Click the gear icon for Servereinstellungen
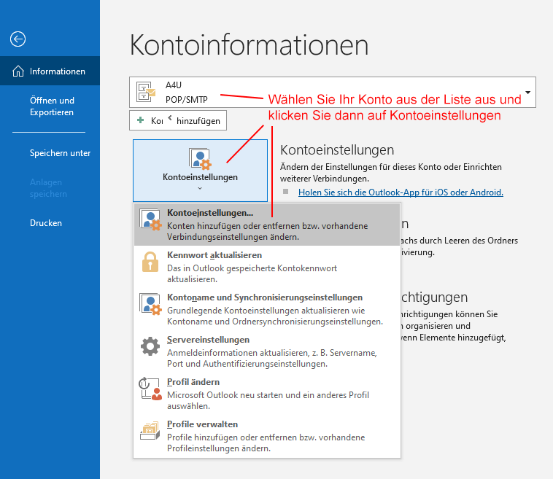Screen dimensions: 553x479 [x=150, y=346]
